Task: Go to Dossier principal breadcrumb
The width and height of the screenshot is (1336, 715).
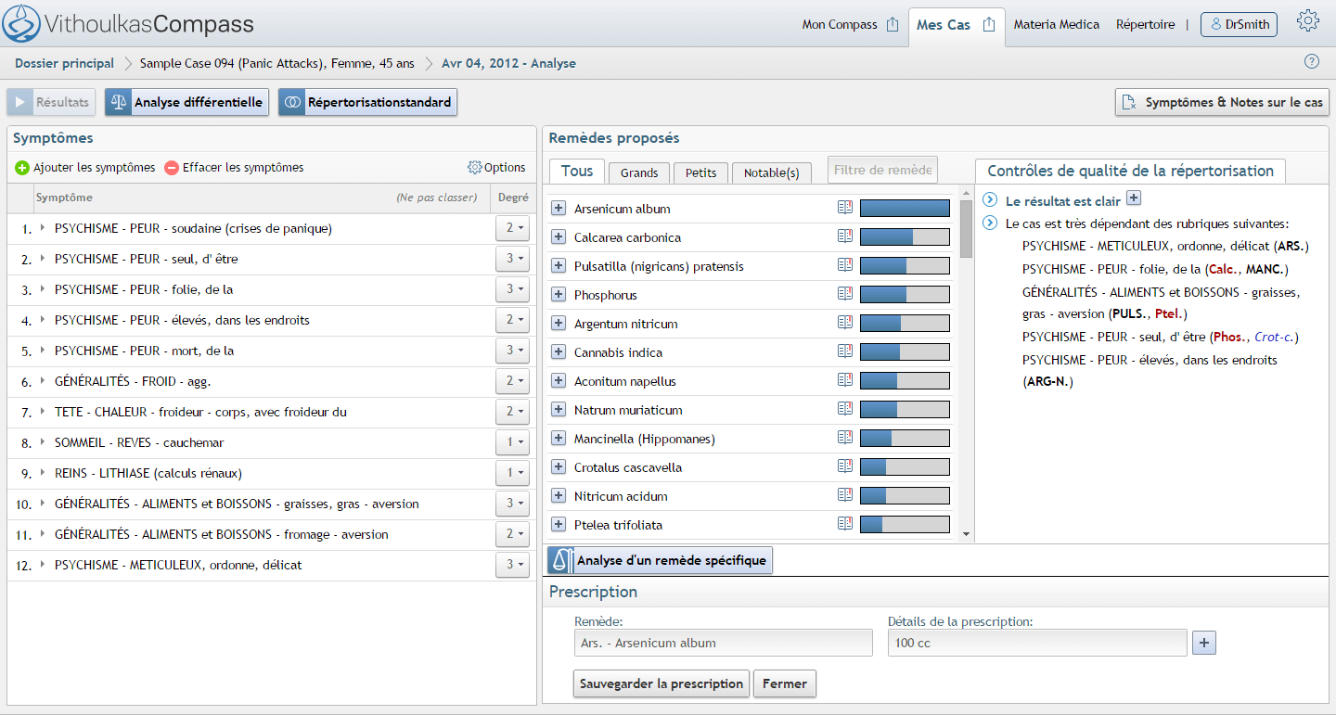Action: tap(64, 63)
